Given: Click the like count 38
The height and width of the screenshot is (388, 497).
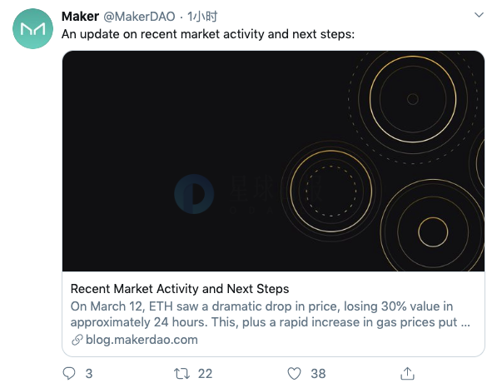Looking at the screenshot, I should pos(318,373).
